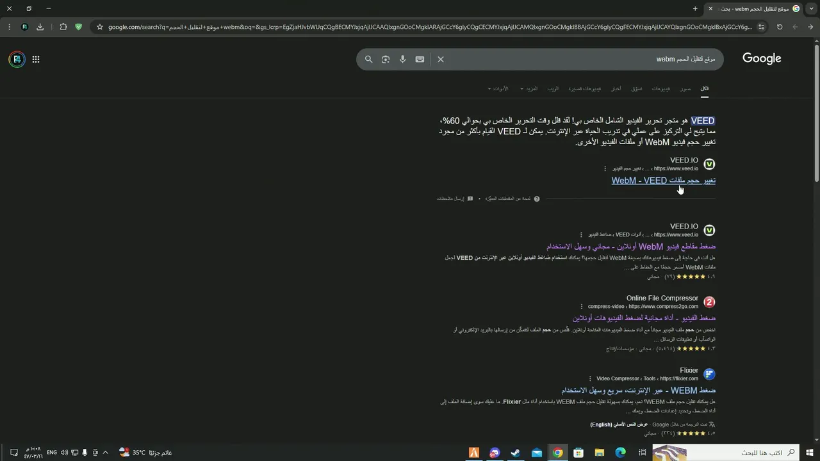Image resolution: width=820 pixels, height=461 pixels.
Task: Expand the المزيد dropdown
Action: point(529,88)
